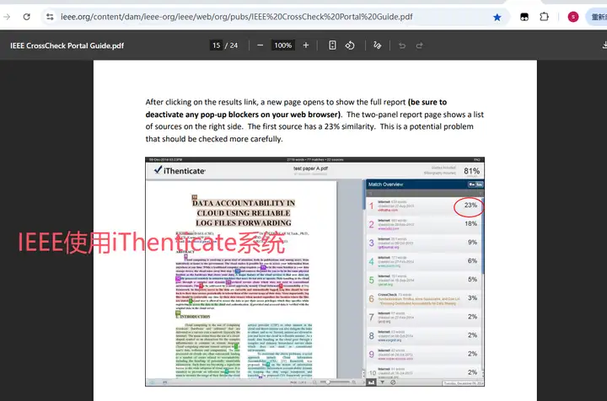Click the PDF page number field showing 15
Image resolution: width=607 pixels, height=401 pixels.
pos(216,45)
